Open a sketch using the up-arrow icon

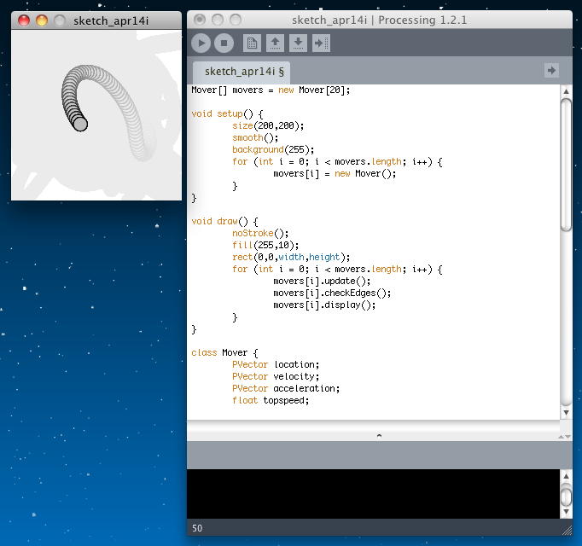275,43
